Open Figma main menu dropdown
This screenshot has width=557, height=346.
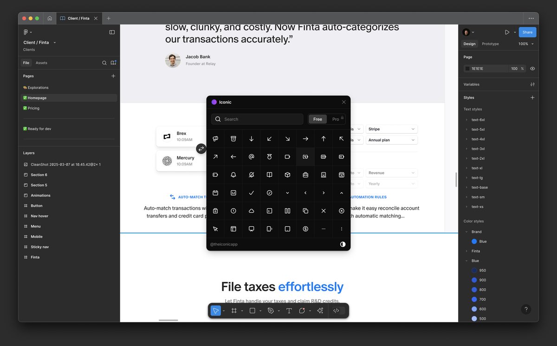click(x=28, y=32)
